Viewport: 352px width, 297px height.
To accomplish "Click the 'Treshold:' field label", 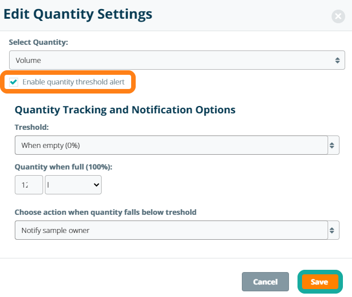I will click(x=33, y=128).
